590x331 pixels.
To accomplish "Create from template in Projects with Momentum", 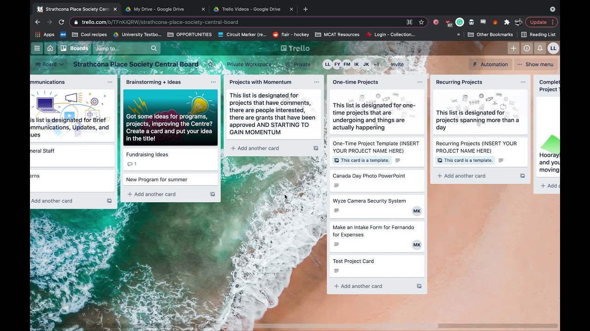I will 316,148.
